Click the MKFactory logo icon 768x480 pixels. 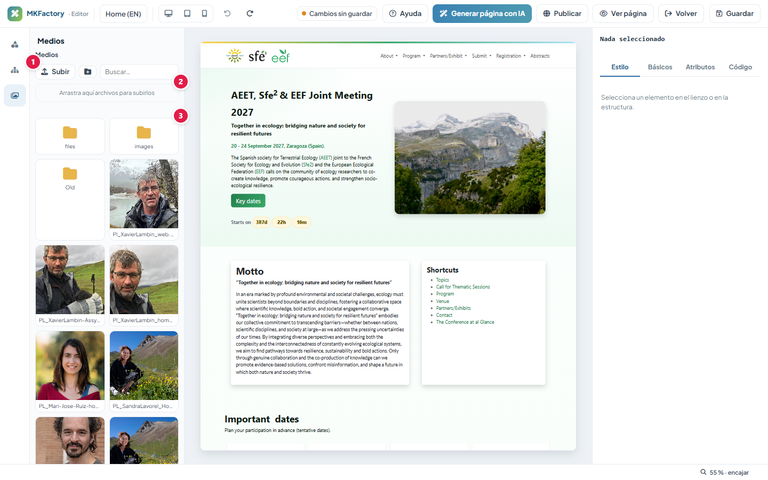pos(15,14)
